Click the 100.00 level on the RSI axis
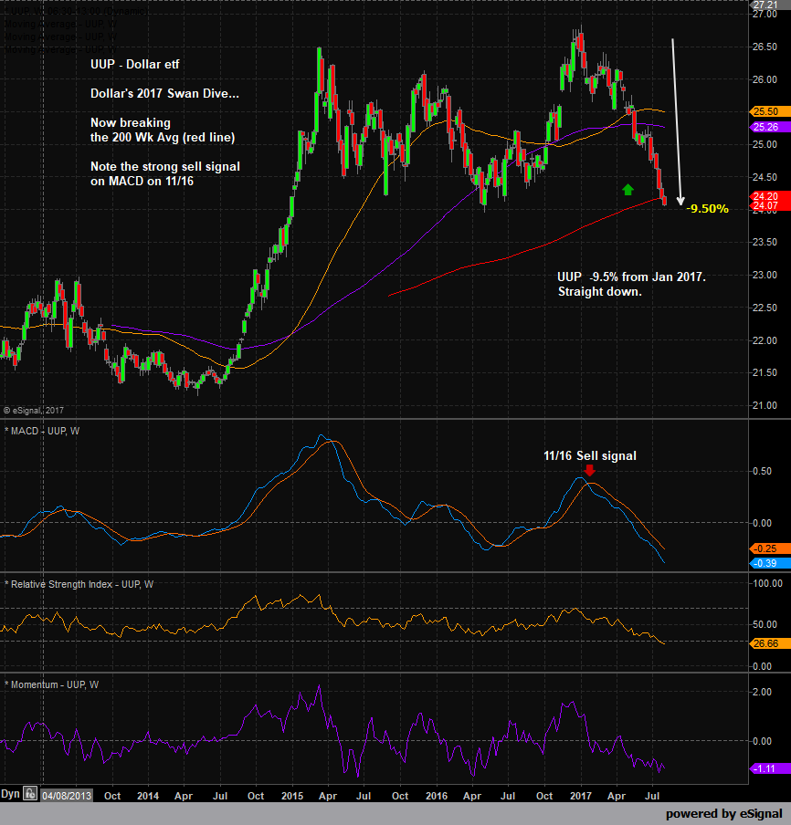The height and width of the screenshot is (825, 791). 767,583
